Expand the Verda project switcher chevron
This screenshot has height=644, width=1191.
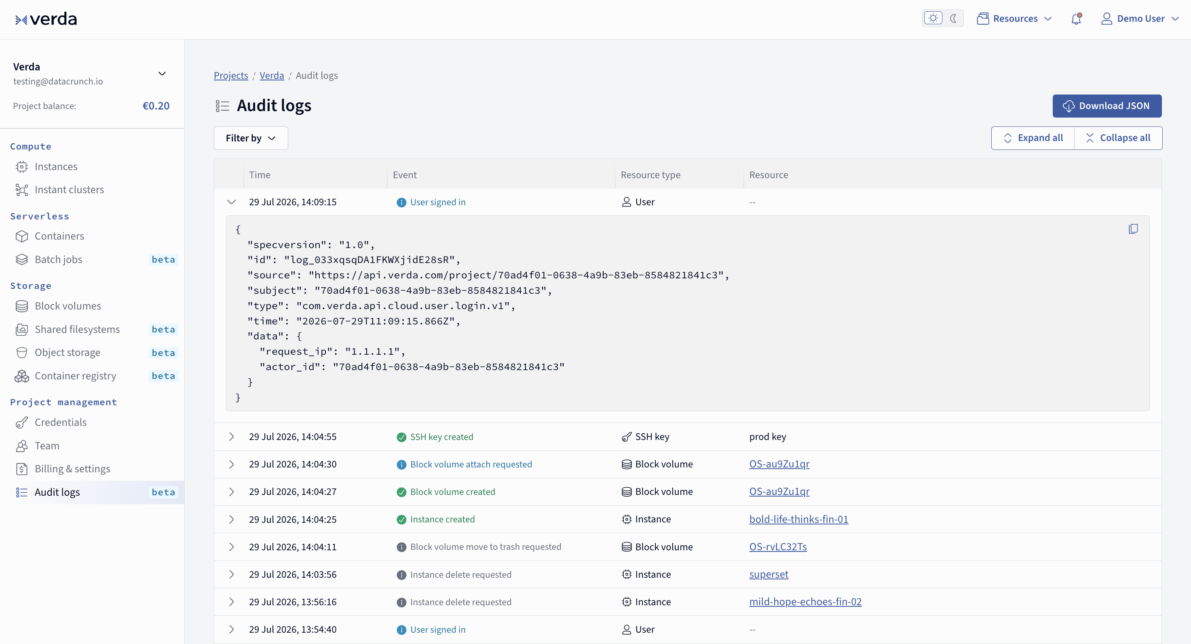162,74
